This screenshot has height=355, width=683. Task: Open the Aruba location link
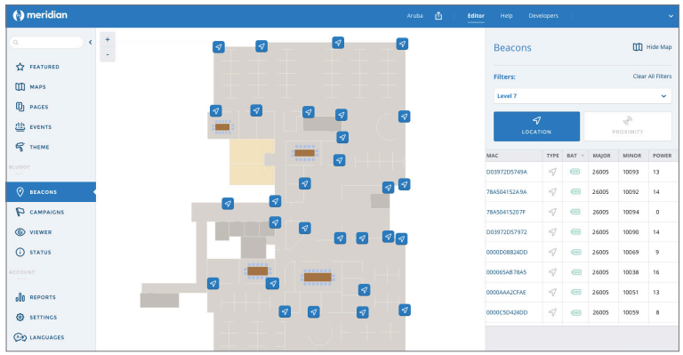click(414, 16)
